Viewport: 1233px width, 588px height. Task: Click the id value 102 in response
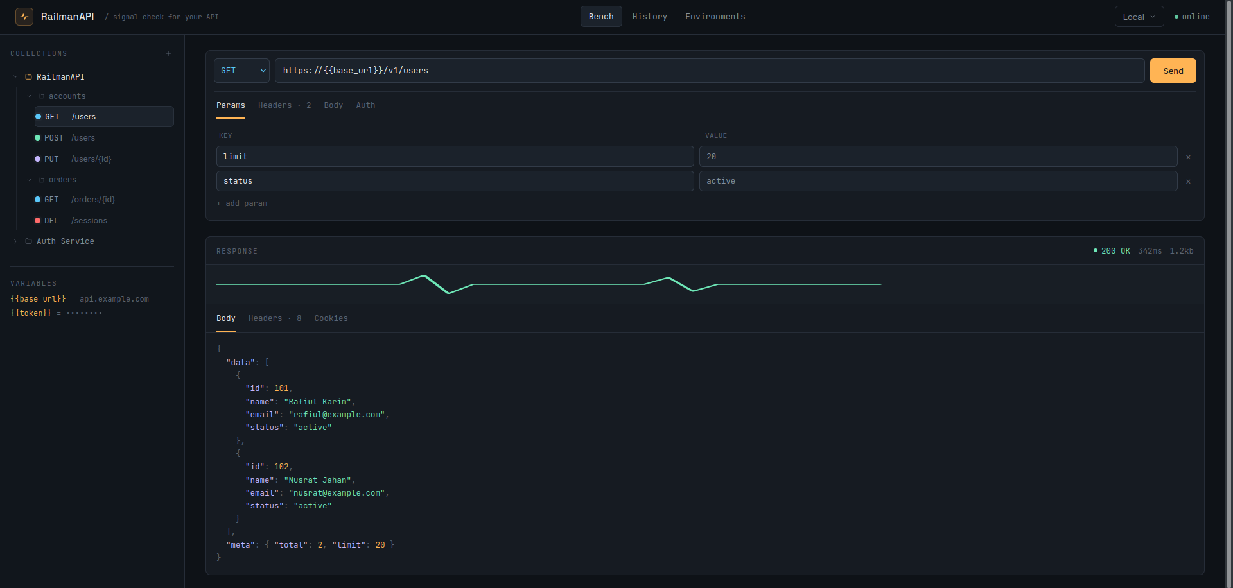281,467
